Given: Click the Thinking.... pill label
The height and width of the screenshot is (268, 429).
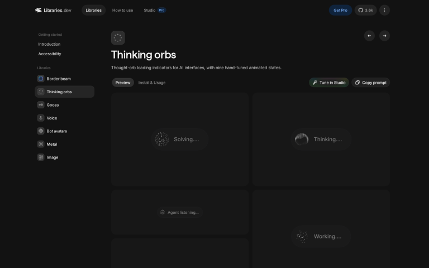Looking at the screenshot, I should tap(328, 140).
